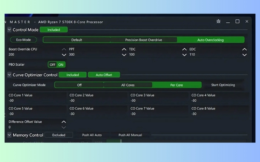Viewport: 260px width, 162px height.
Task: Toggle Memory Control Excluded state
Action: [59, 135]
